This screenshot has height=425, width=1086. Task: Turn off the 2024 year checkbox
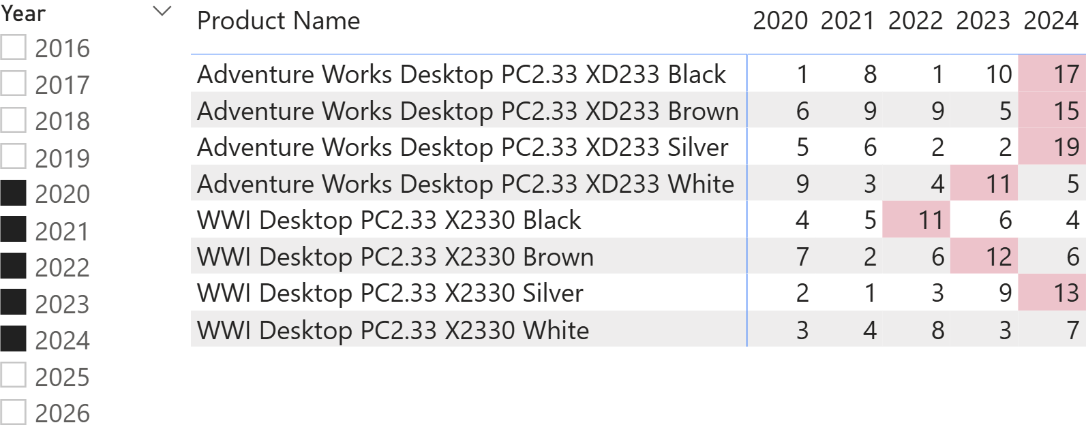(x=14, y=339)
